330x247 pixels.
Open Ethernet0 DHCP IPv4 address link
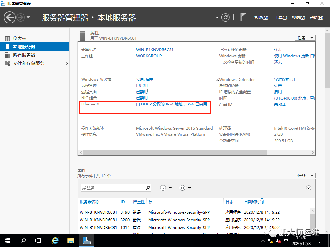point(171,104)
